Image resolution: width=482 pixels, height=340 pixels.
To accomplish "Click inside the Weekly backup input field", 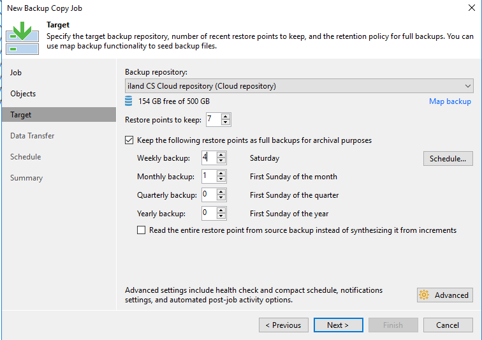I will 208,158.
